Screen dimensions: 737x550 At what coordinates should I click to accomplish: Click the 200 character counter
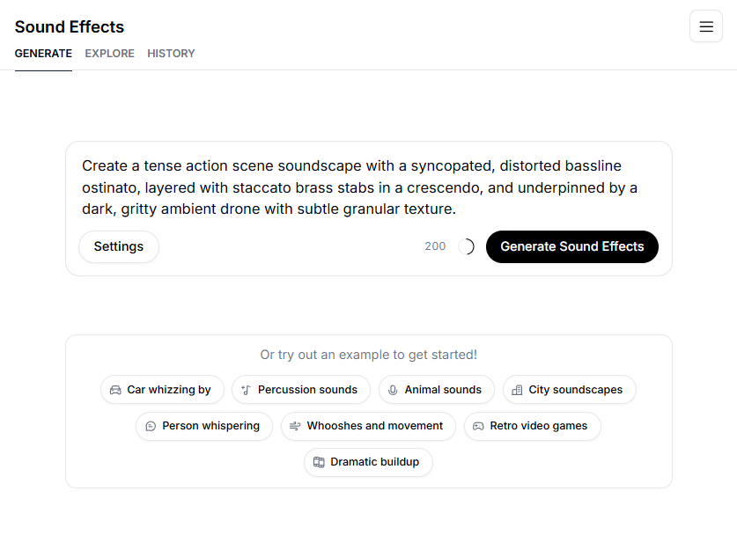(x=435, y=246)
